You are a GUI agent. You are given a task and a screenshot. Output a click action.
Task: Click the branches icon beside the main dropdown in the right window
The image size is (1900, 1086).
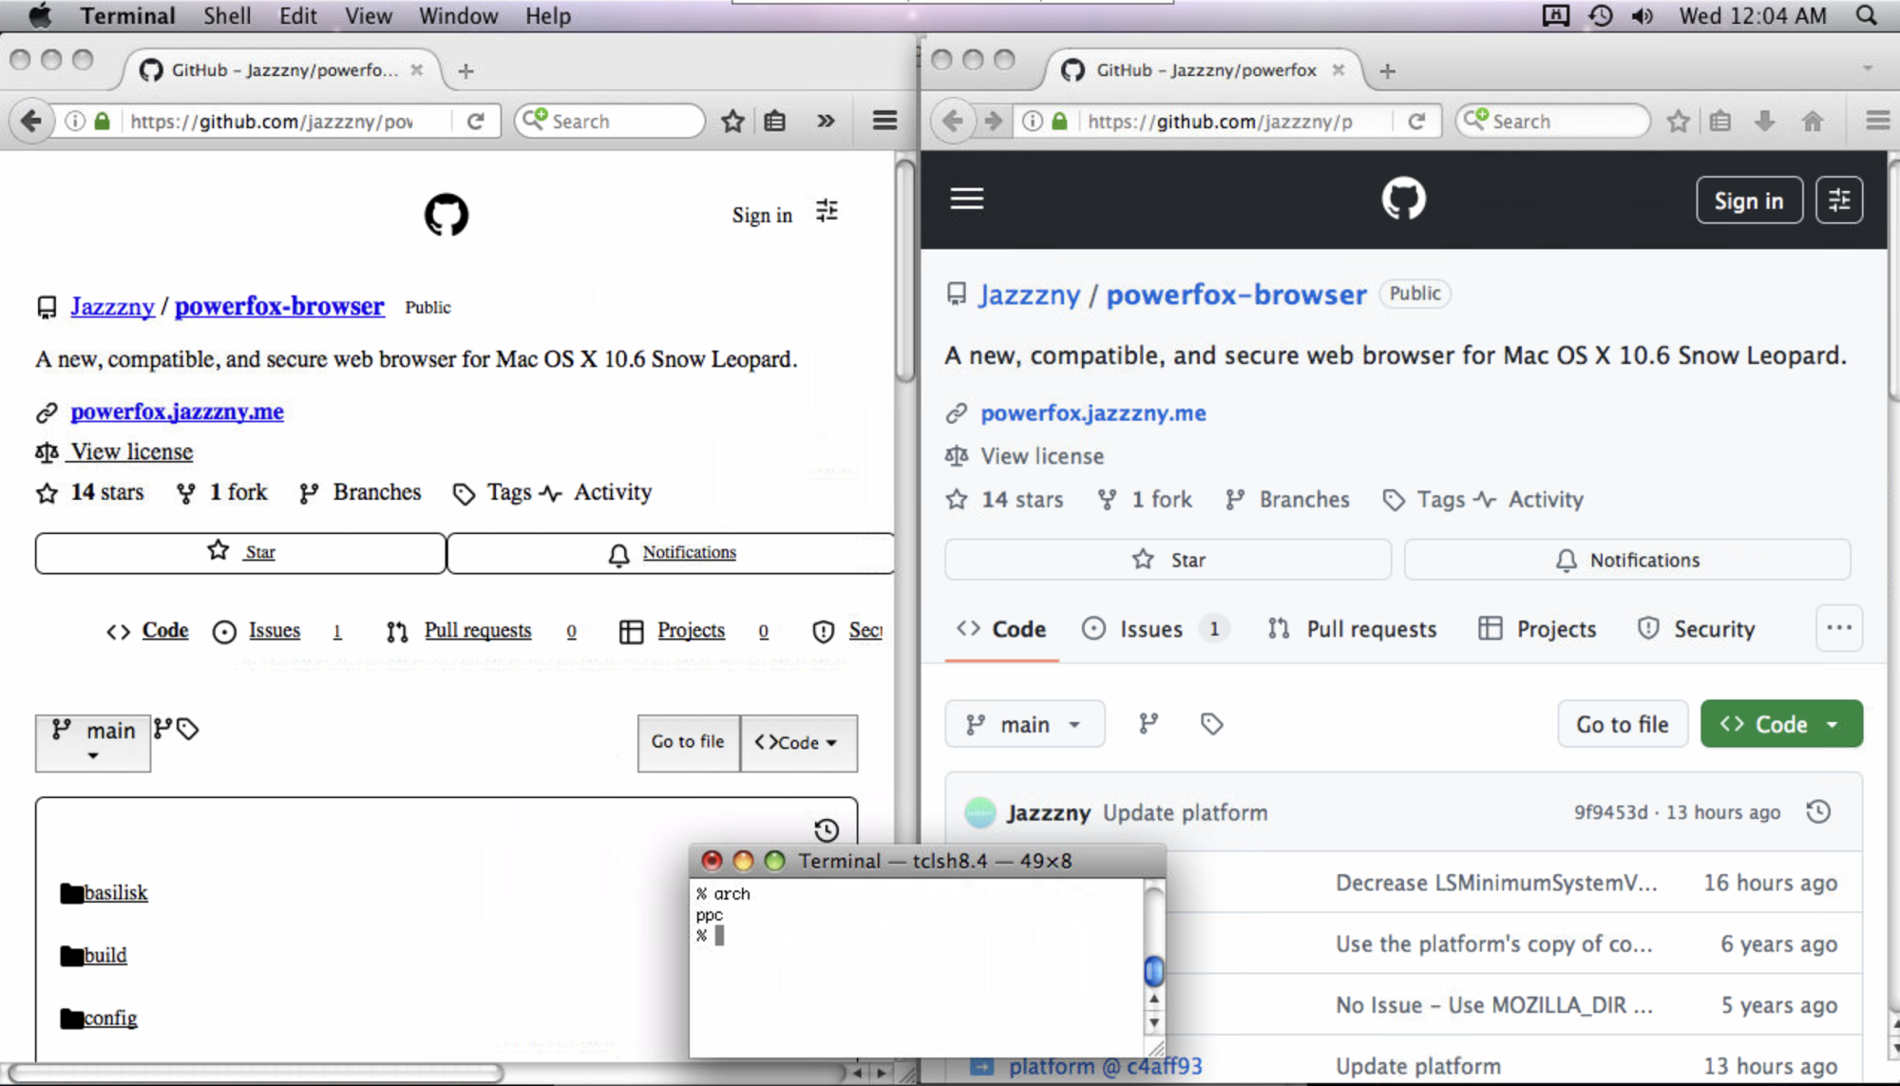point(1149,724)
